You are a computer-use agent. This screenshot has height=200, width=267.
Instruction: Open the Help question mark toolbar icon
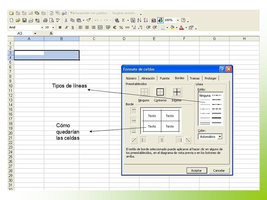click(x=183, y=20)
